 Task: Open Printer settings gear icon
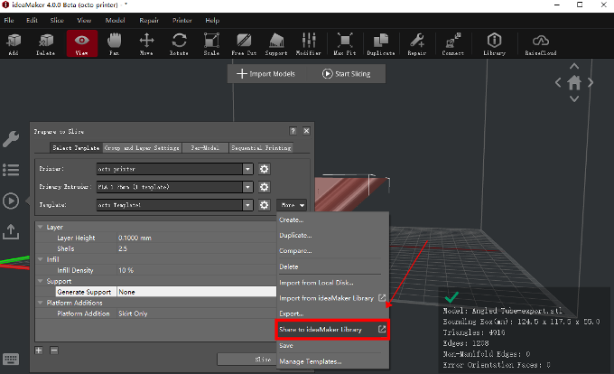click(265, 169)
